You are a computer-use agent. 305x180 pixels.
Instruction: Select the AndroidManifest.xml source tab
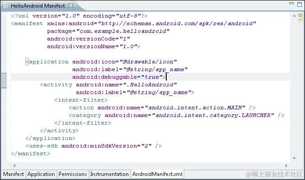point(157,174)
